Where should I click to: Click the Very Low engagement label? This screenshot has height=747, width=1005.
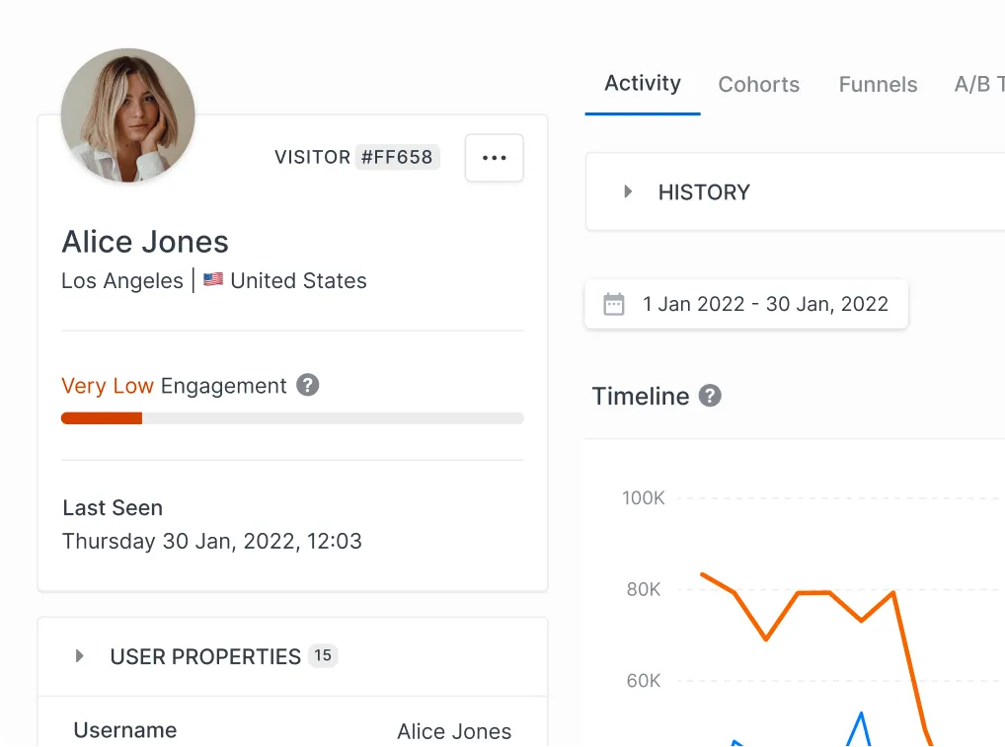pos(108,385)
